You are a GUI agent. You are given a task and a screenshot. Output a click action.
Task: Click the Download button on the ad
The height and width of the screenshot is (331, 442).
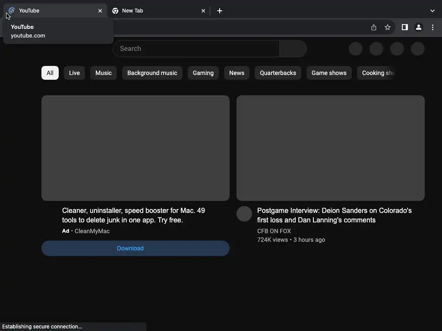(135, 248)
